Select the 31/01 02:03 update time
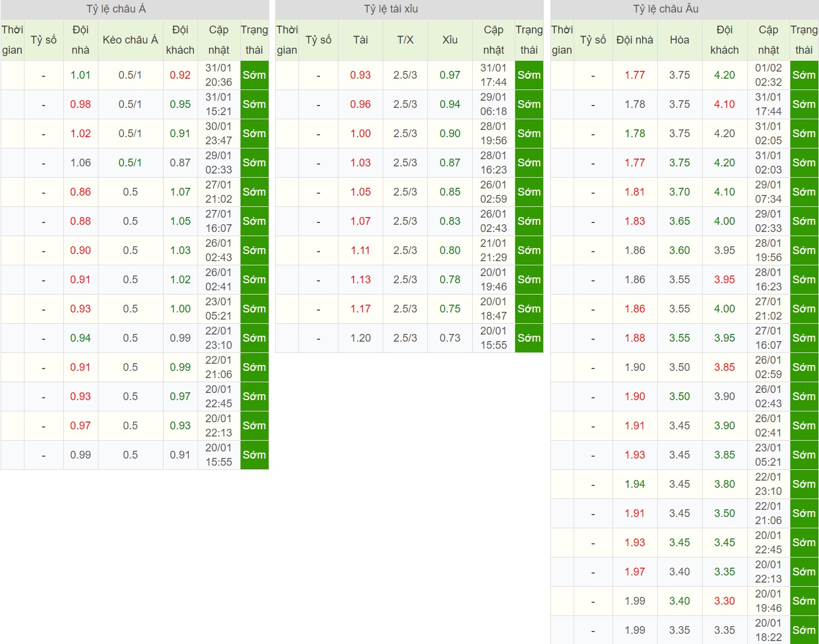Screen dimensions: 819x644 (x=768, y=163)
